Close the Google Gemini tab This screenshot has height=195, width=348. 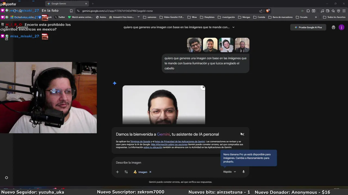click(86, 4)
